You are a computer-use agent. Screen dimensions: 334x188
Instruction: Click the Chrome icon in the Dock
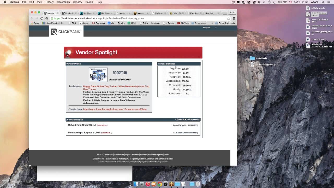(x=160, y=184)
